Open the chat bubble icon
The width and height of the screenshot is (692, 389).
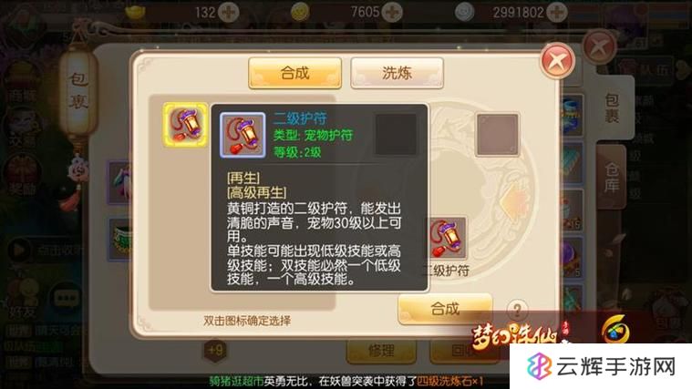tap(67, 298)
